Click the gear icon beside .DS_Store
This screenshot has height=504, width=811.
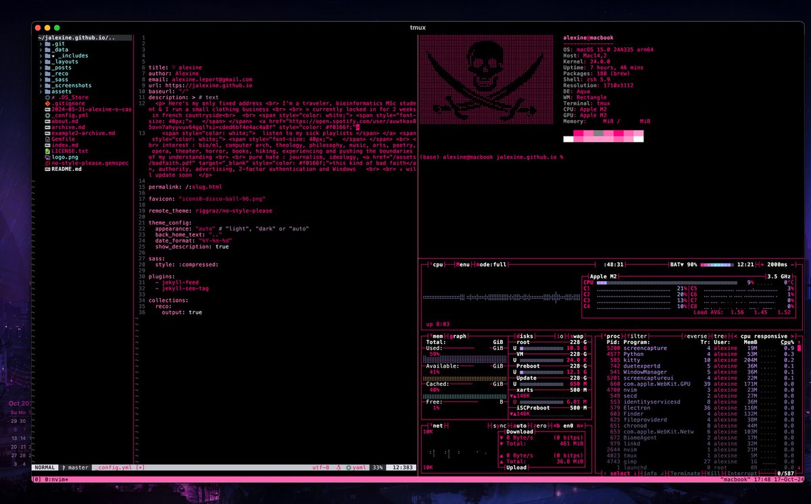47,97
